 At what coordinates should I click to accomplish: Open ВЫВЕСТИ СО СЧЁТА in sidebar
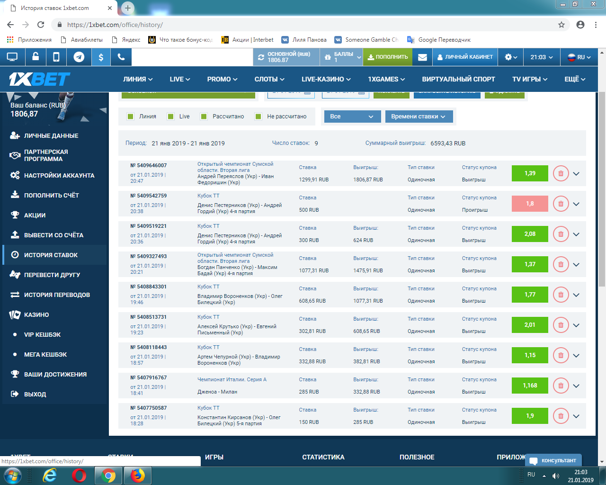[53, 235]
